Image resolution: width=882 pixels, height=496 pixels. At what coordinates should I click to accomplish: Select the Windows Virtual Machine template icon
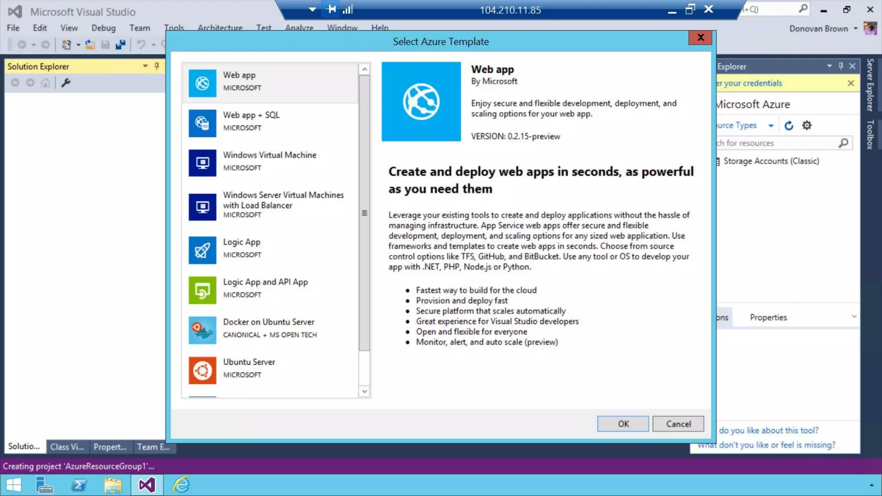pyautogui.click(x=202, y=163)
